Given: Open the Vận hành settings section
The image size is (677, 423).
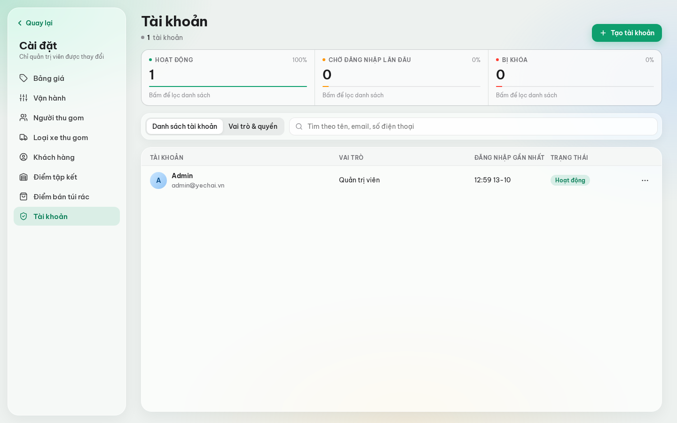Looking at the screenshot, I should coord(67,98).
